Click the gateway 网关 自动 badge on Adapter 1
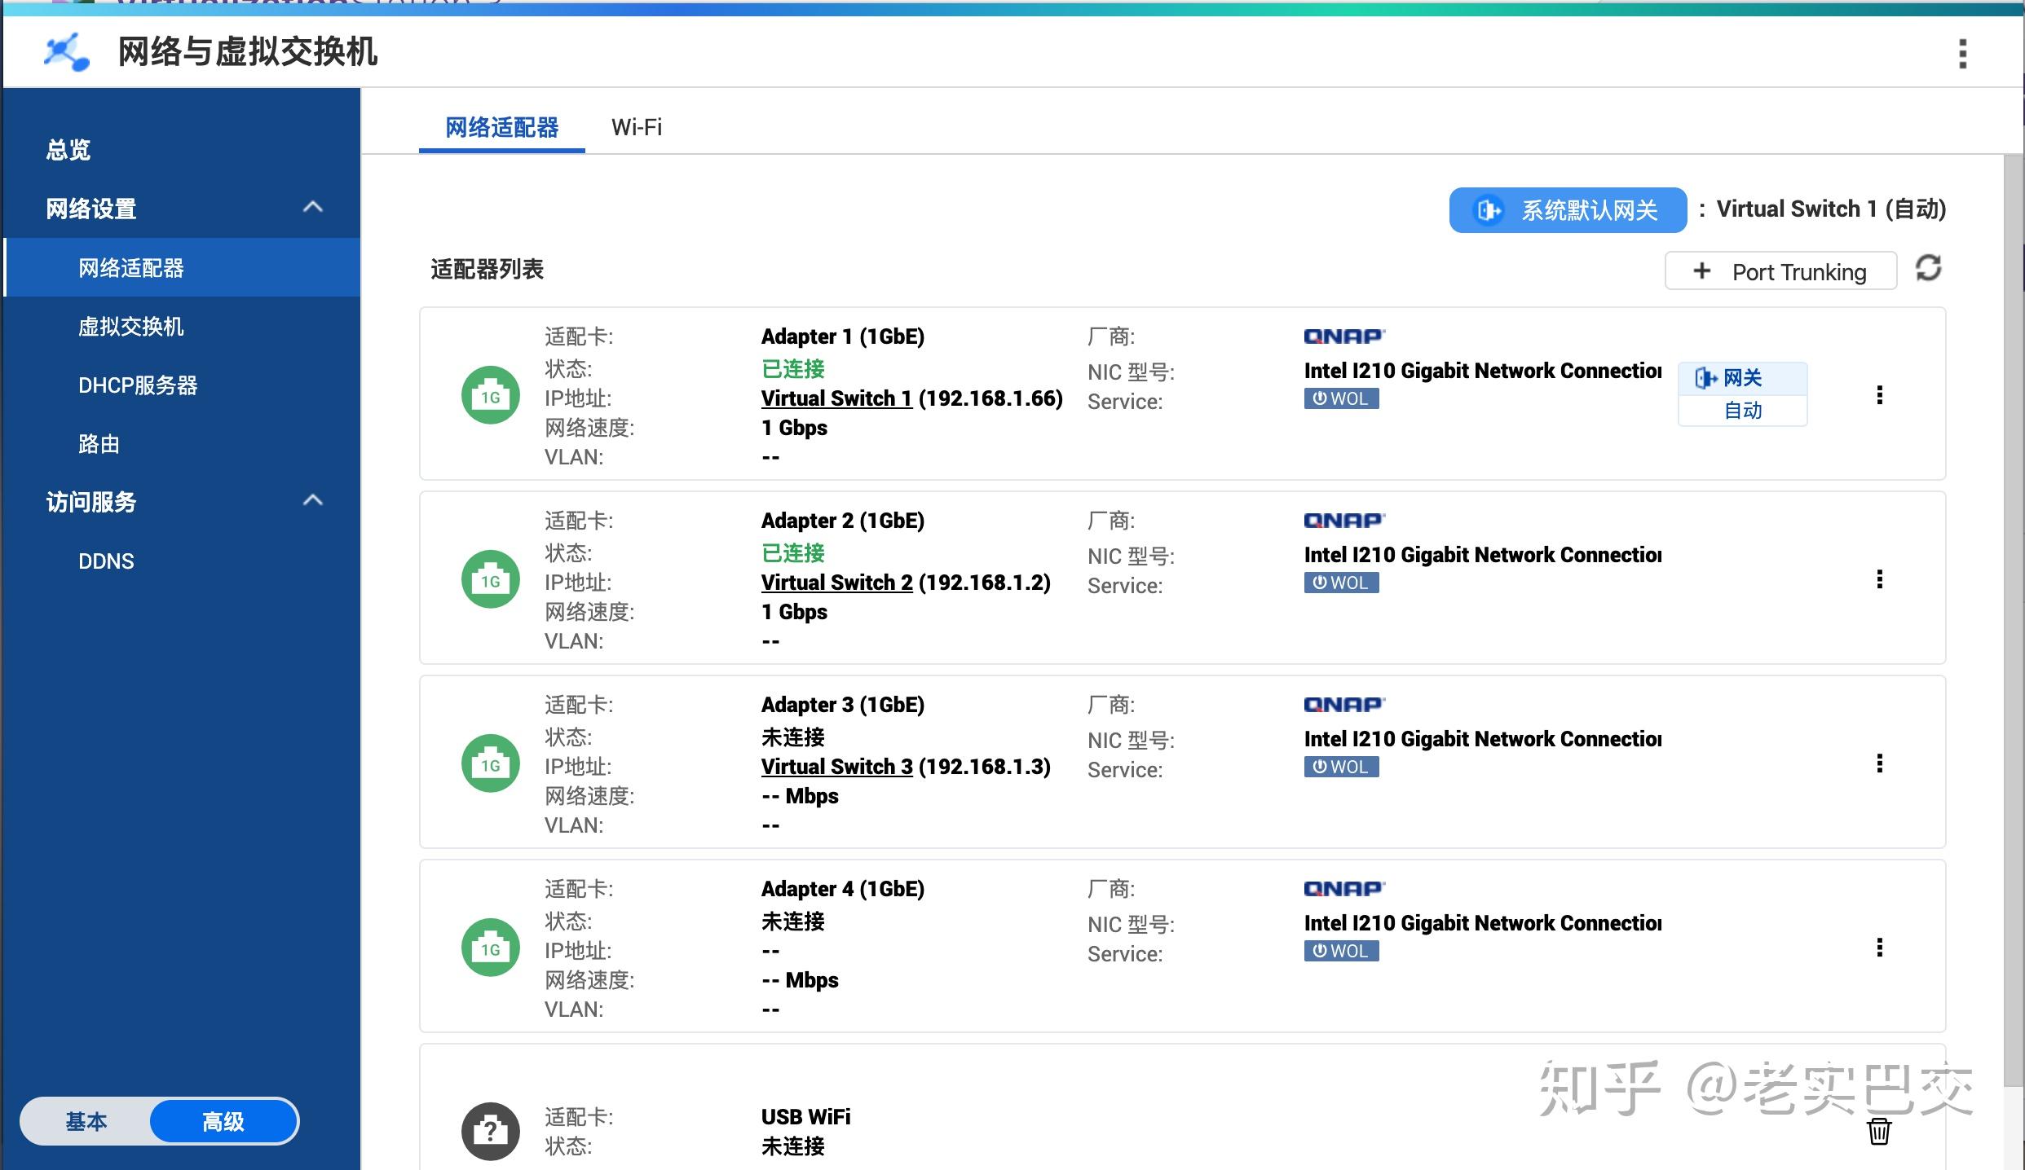Image resolution: width=2025 pixels, height=1170 pixels. (x=1743, y=394)
